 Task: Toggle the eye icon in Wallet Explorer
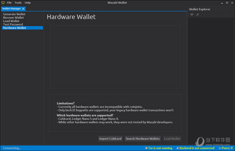pos(192,15)
